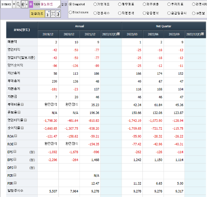Click the 당기순이익 row label
Image resolution: width=207 pixels, height=197 pixels.
point(15,65)
